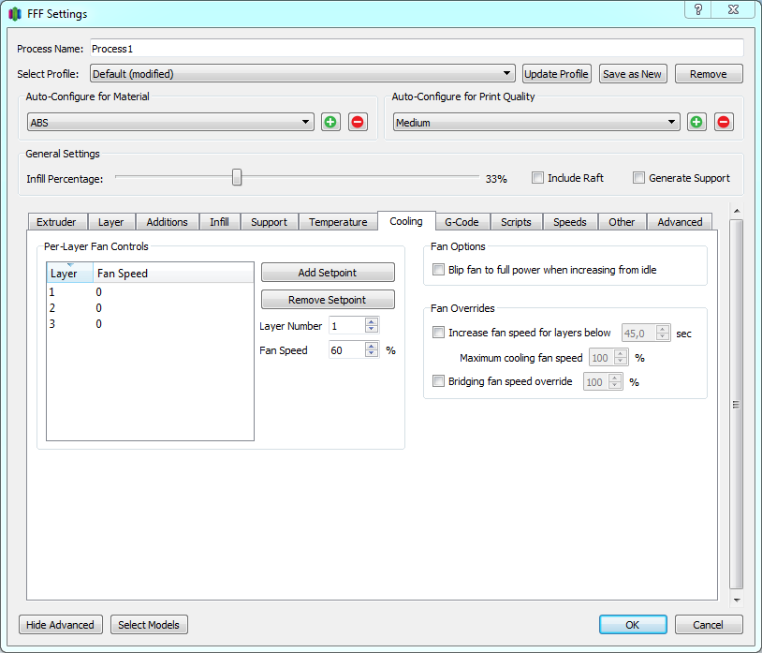The image size is (762, 653).
Task: Open the Medium print quality dropdown
Action: click(x=535, y=122)
